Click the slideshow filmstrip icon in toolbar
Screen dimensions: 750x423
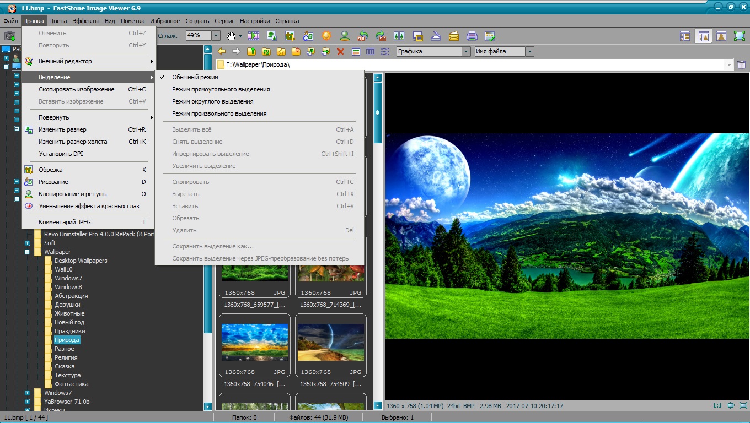pyautogui.click(x=254, y=36)
